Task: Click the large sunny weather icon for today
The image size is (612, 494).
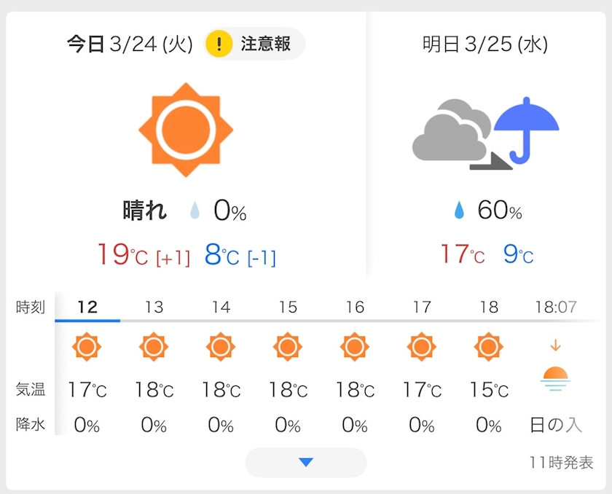Action: tap(186, 130)
